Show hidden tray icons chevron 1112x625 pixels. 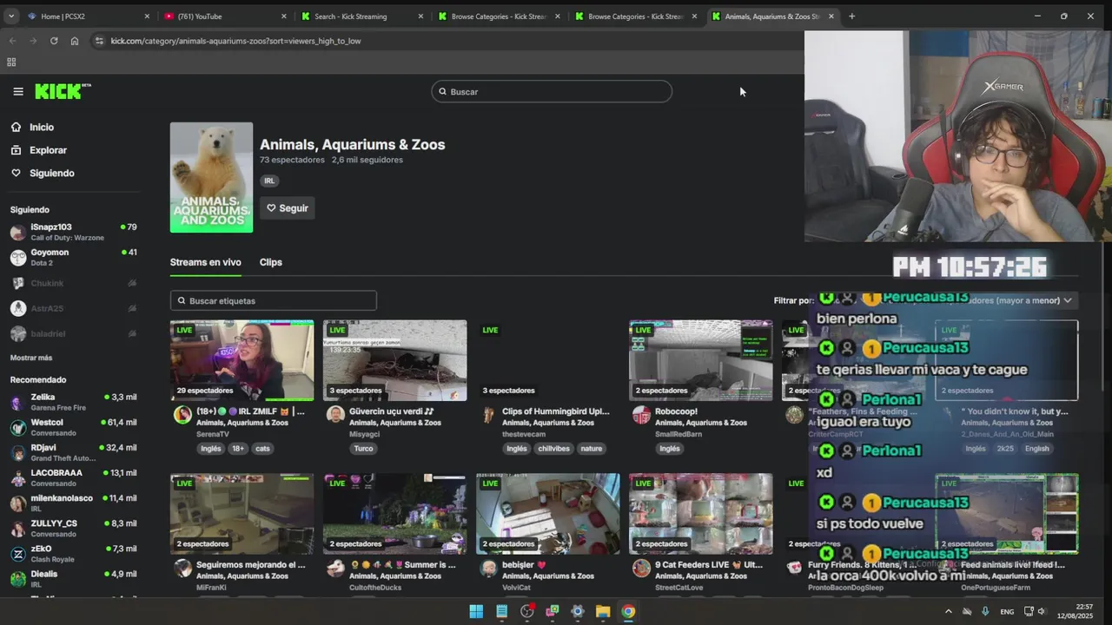point(948,612)
